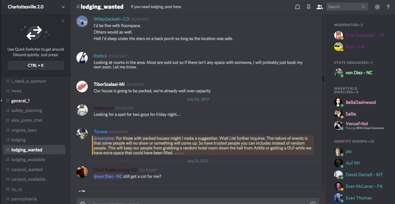Open the safety_planning channel
395x204 pixels.
click(27, 110)
